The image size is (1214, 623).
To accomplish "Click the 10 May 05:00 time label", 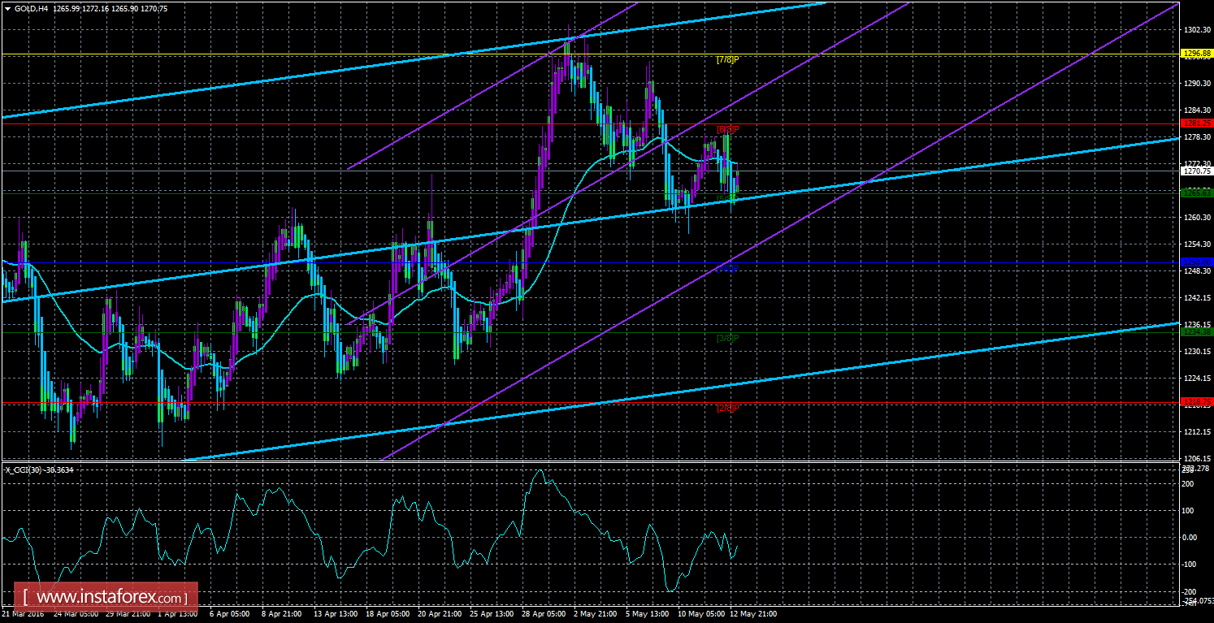I will click(x=701, y=614).
